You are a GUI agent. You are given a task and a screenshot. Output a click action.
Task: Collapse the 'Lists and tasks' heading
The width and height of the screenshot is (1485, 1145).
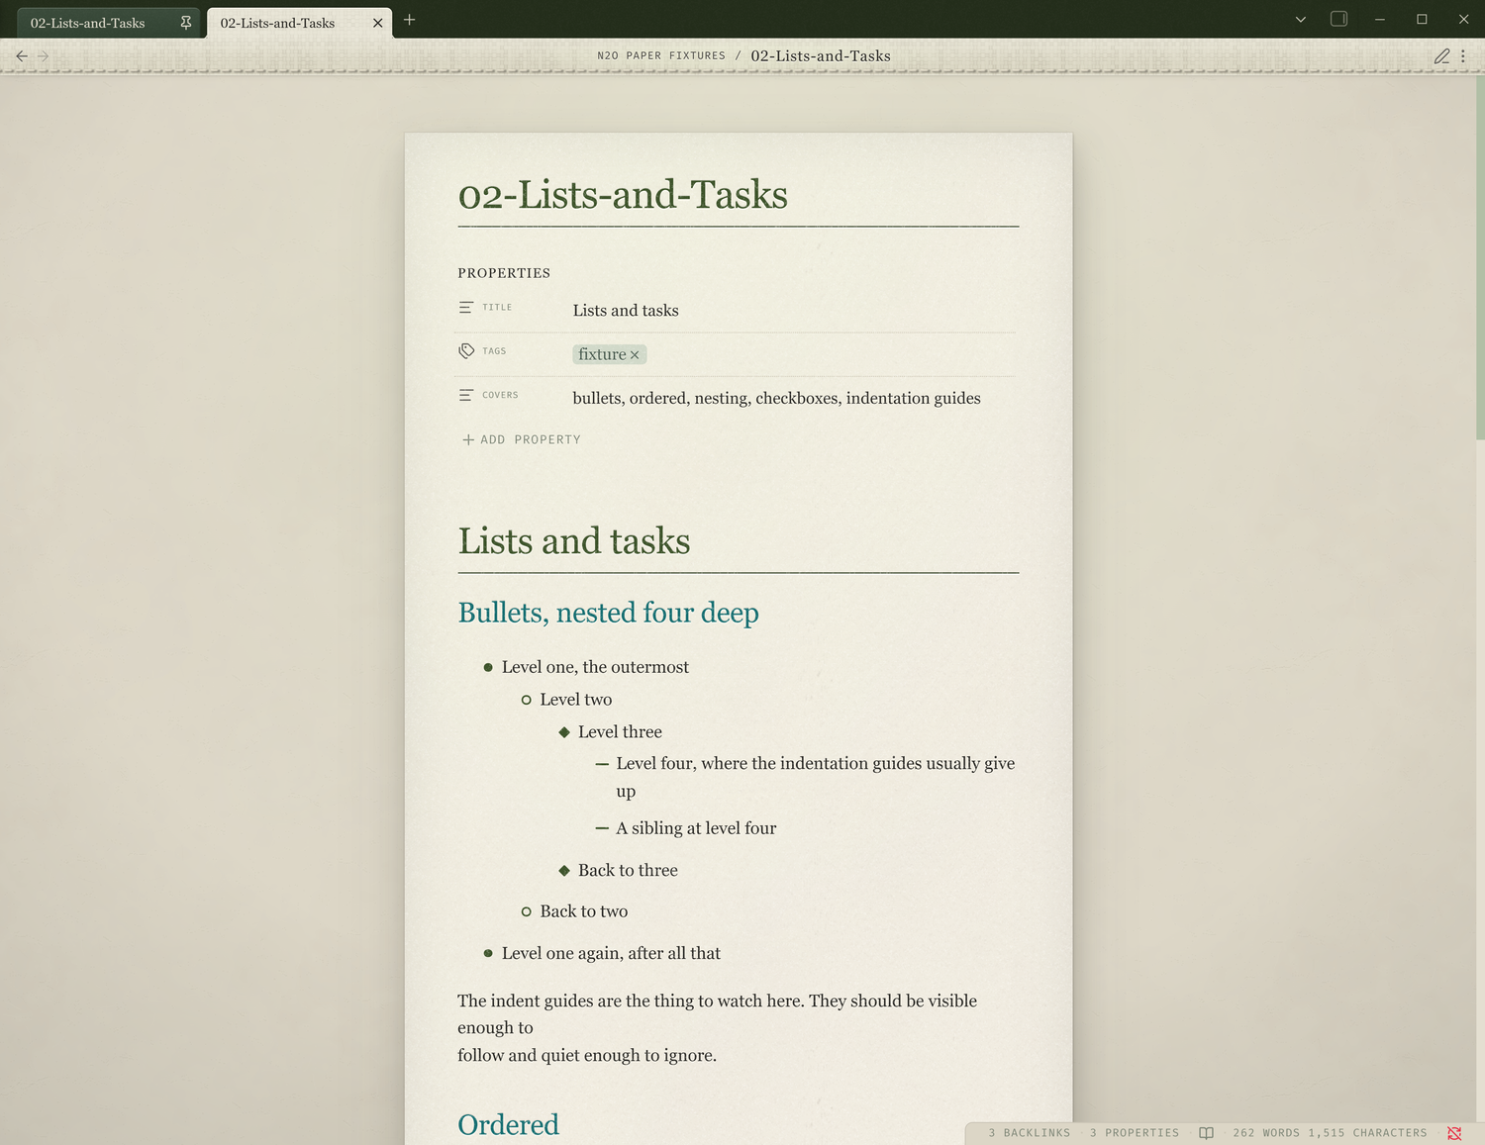(574, 541)
